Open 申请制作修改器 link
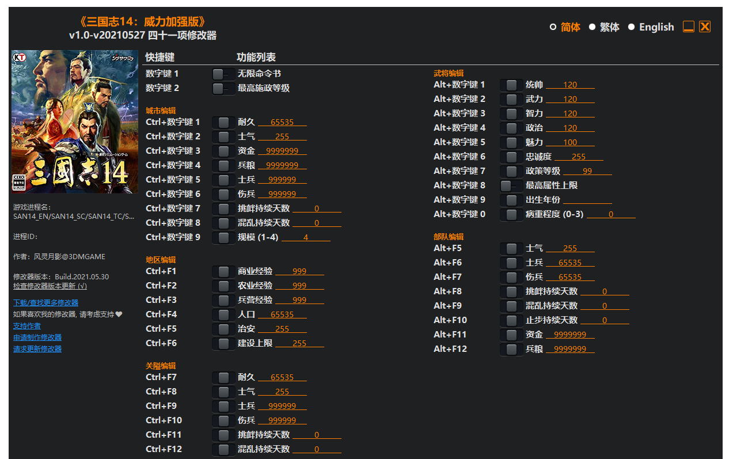733x459 pixels. click(x=37, y=337)
